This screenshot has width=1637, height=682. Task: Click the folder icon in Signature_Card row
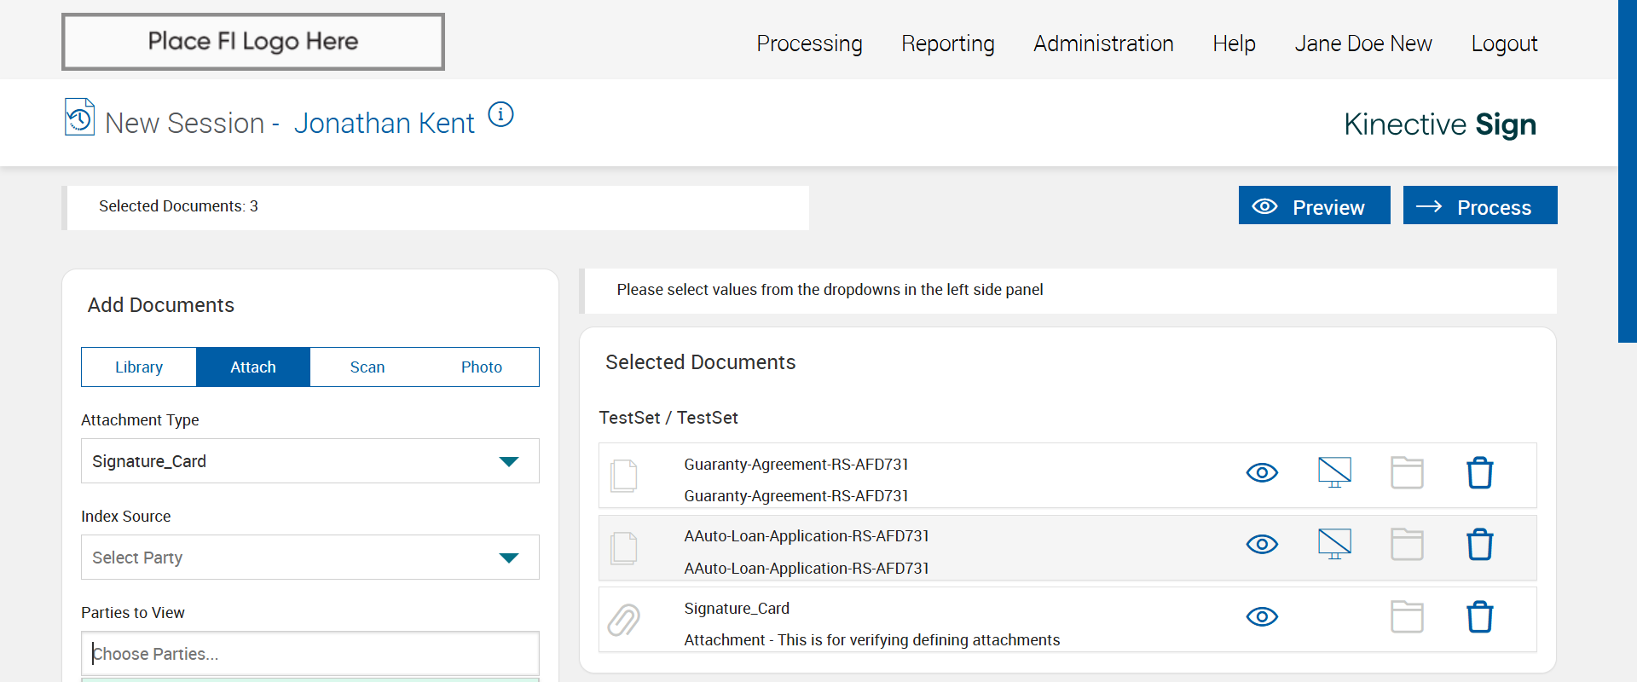coord(1407,617)
